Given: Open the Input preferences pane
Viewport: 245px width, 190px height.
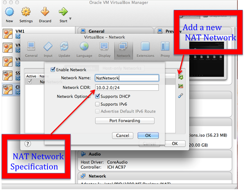Looking at the screenshot, I should tap(48, 47).
